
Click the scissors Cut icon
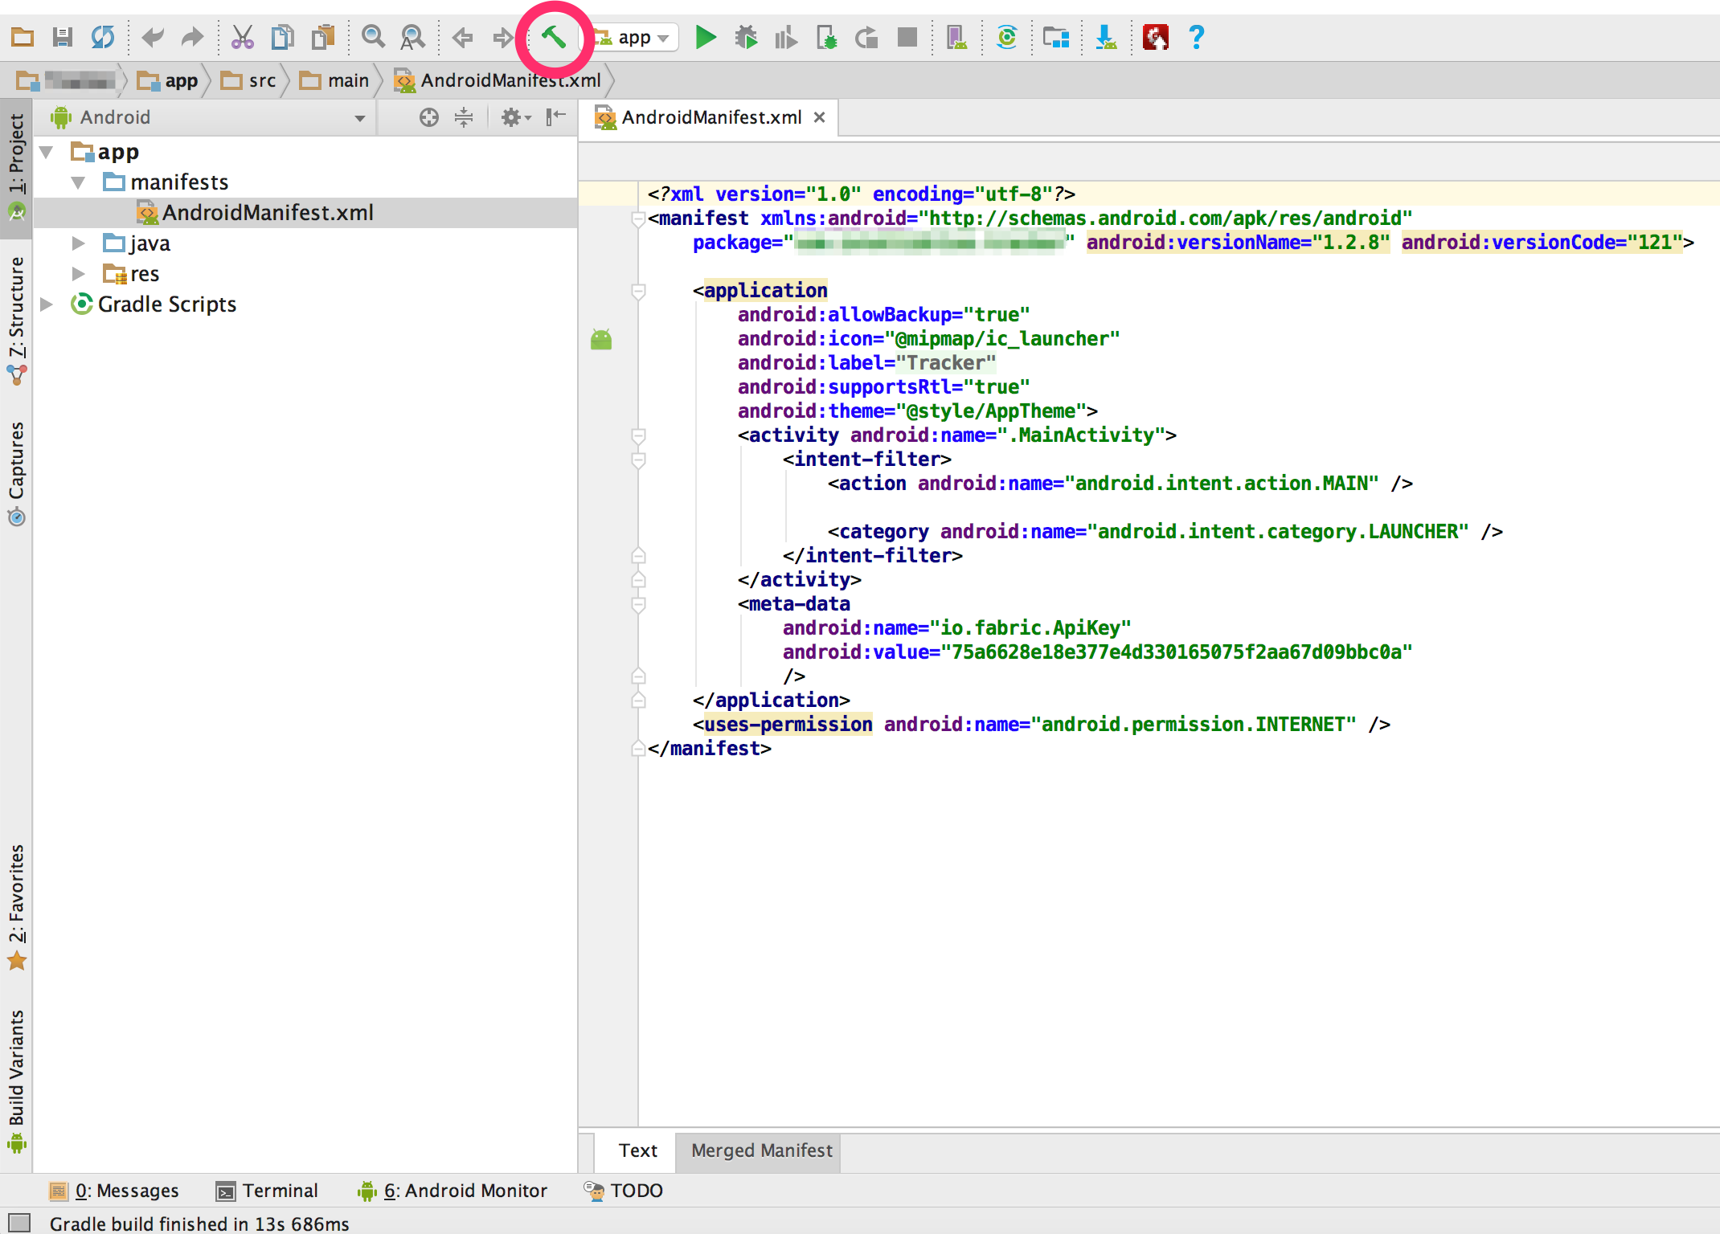242,37
